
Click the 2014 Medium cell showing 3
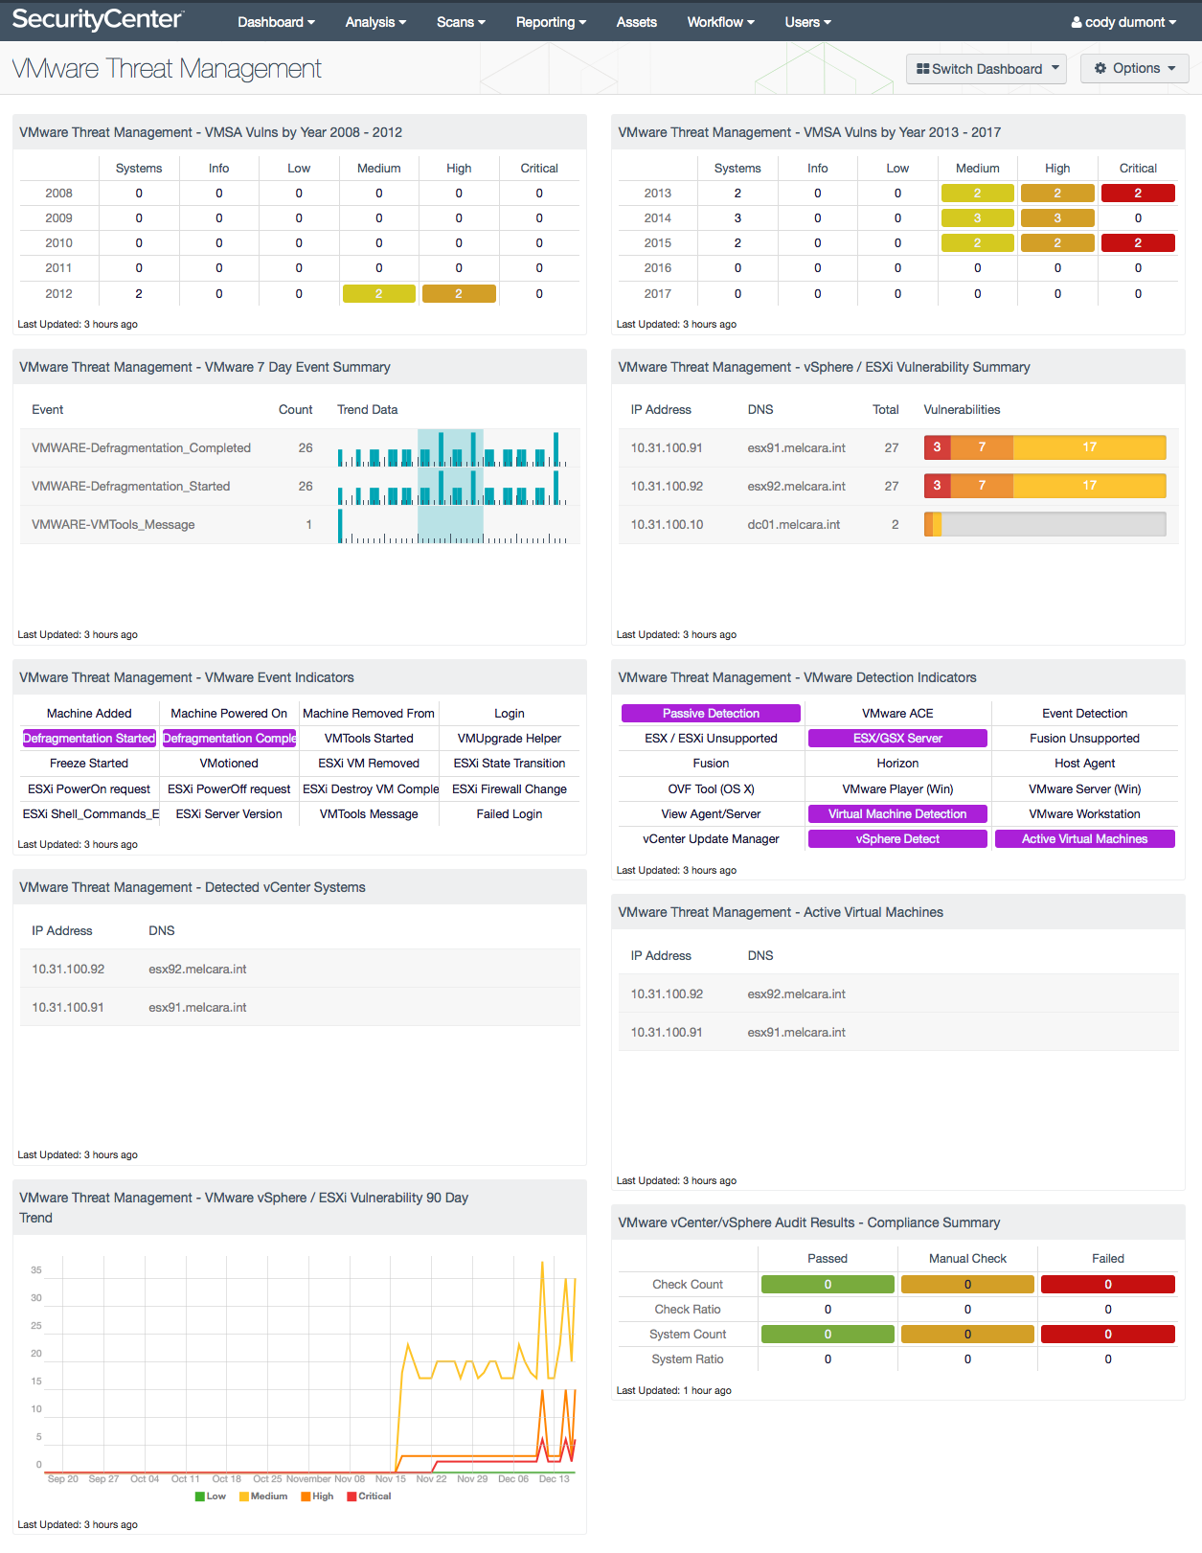(x=977, y=218)
